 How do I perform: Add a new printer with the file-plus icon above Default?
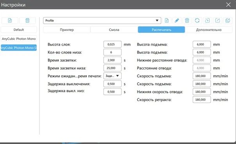(x=10, y=20)
